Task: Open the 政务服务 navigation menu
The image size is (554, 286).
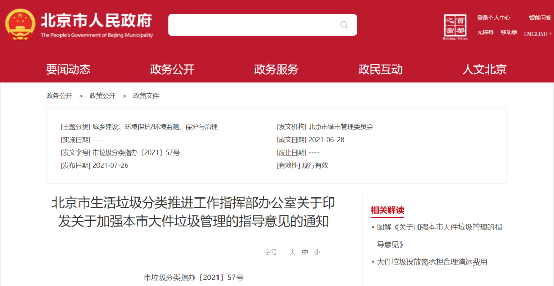Action: click(276, 70)
